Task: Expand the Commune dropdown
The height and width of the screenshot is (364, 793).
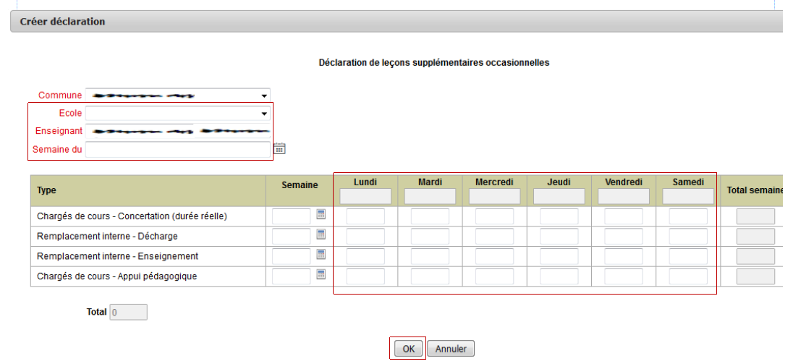Action: point(264,96)
